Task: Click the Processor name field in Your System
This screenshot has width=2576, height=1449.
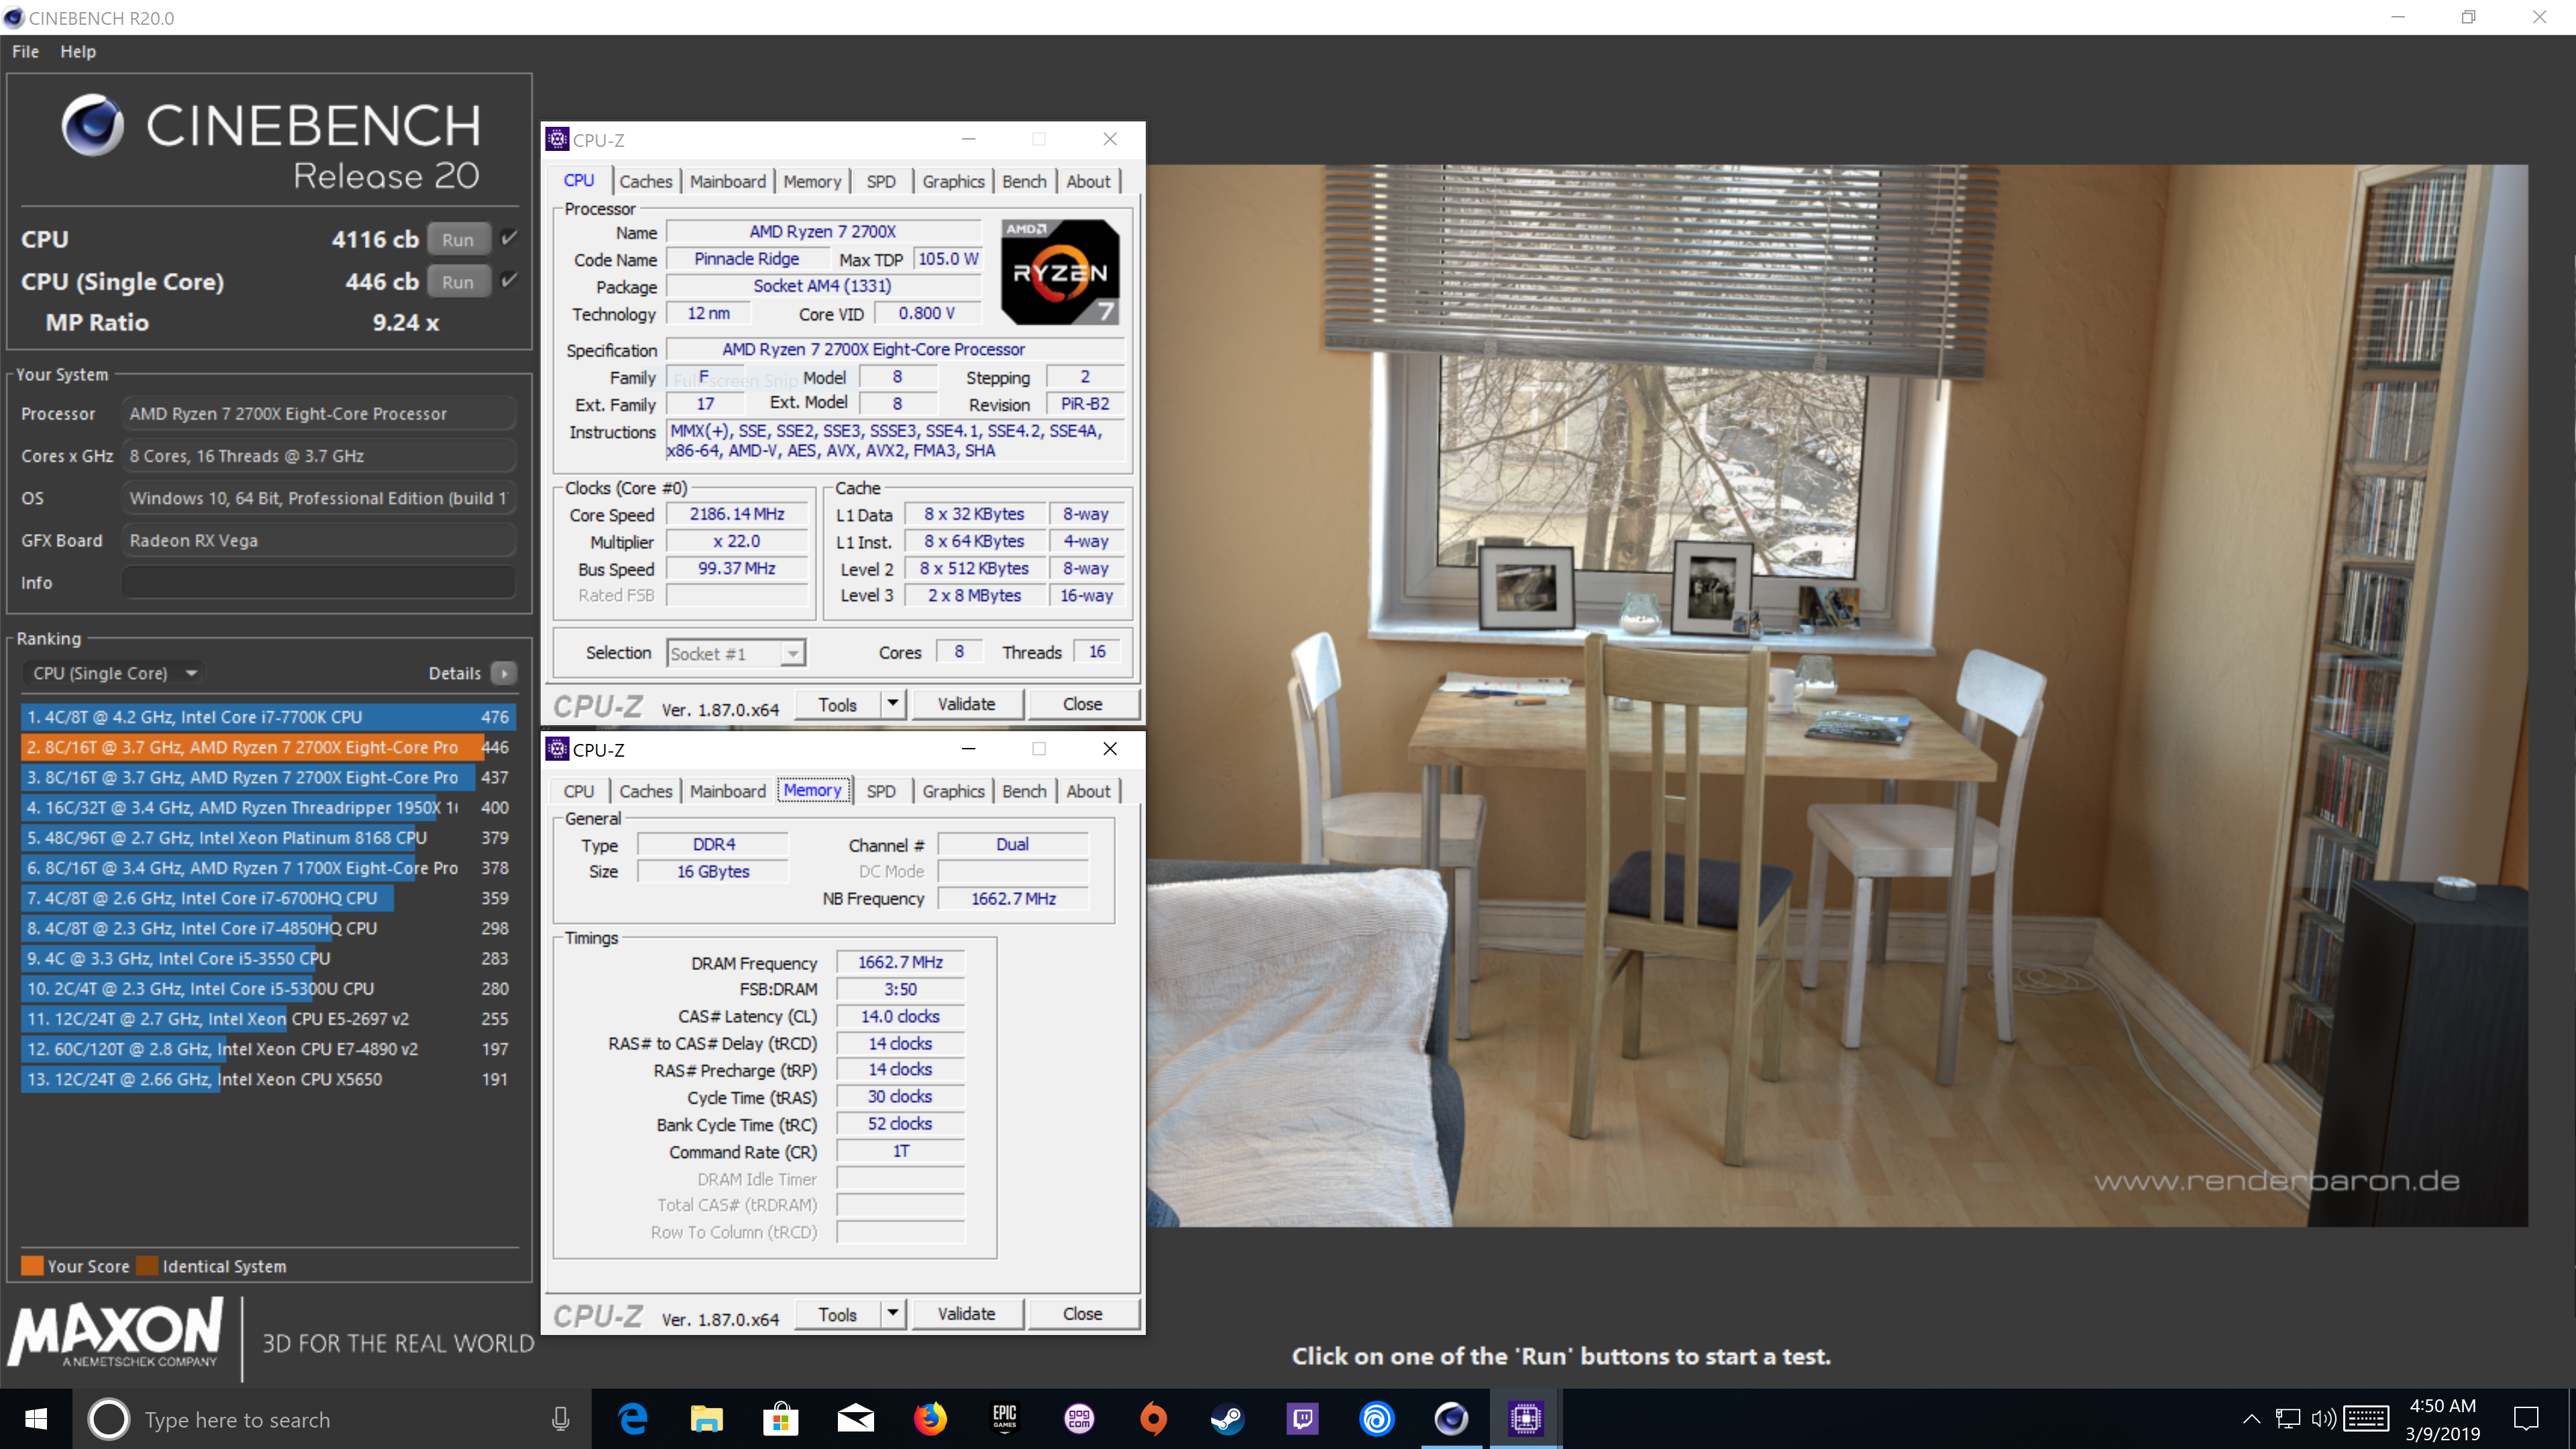Action: pos(319,413)
